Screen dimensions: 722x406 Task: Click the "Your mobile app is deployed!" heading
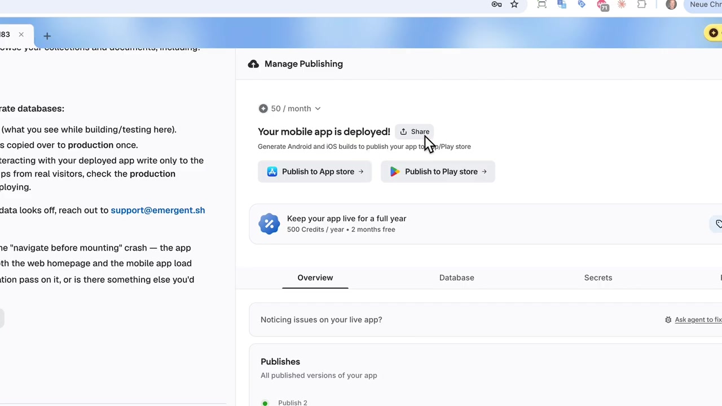point(324,132)
